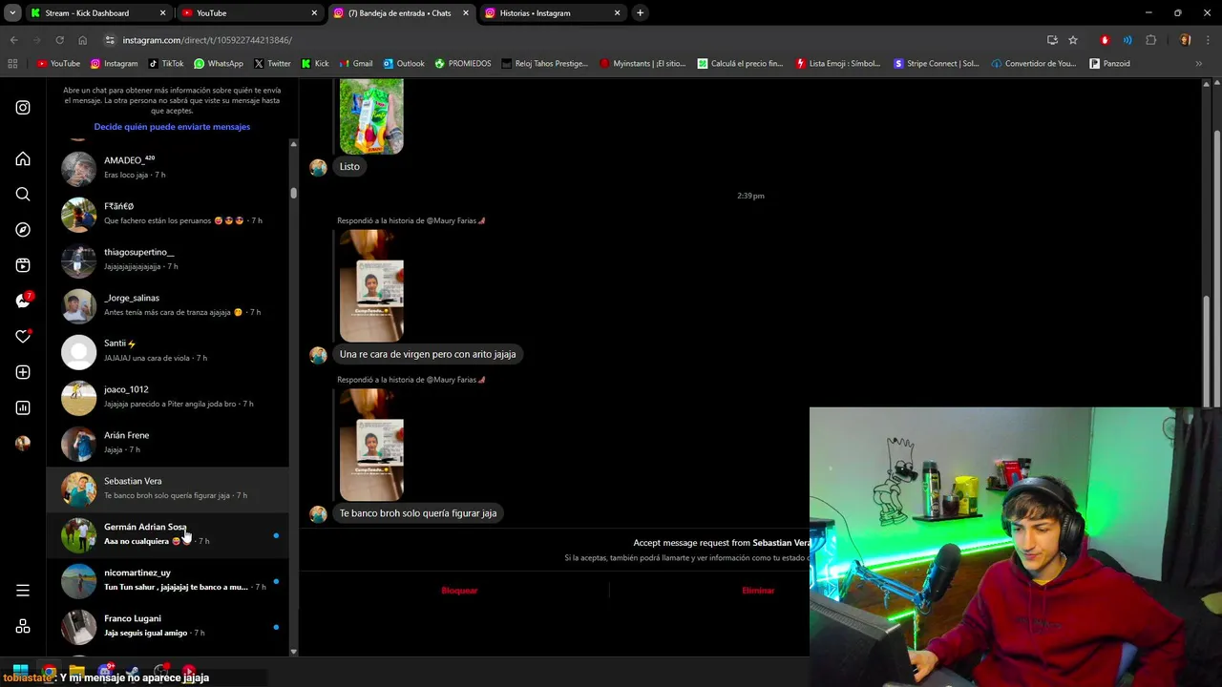Viewport: 1222px width, 687px height.
Task: Open the dashboard insights icon
Action: tap(23, 407)
